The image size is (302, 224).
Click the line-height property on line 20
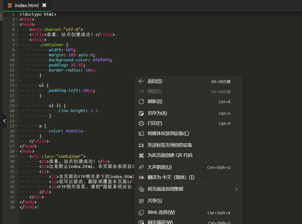(x=72, y=111)
